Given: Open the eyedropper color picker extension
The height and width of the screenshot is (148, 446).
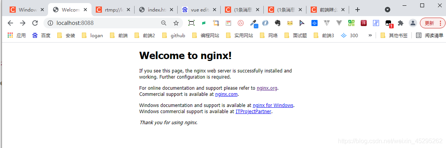Looking at the screenshot, I should 253,23.
